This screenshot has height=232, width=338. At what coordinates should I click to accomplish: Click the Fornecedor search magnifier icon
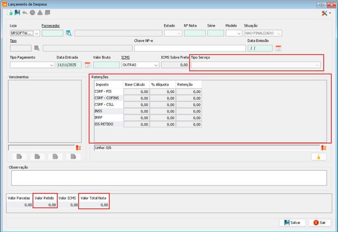[x=69, y=33]
